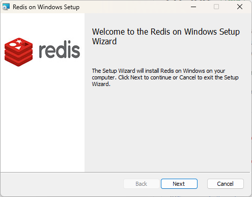
Task: Click the bottom layer of Redis cube
Action: pyautogui.click(x=18, y=62)
